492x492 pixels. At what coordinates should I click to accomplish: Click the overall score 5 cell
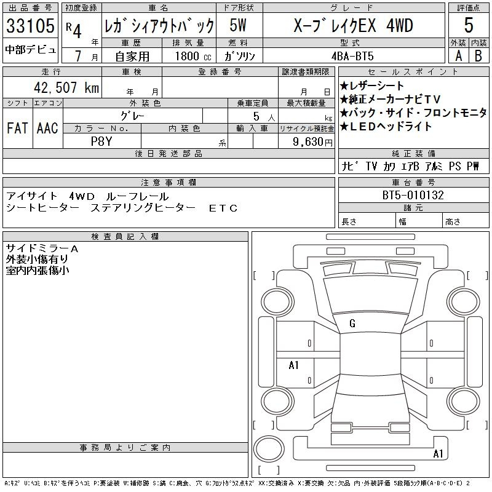tap(468, 25)
